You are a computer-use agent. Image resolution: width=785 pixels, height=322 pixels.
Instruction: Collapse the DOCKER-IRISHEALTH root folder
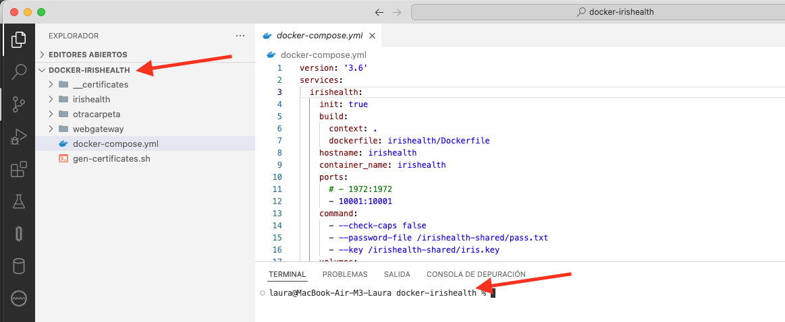[x=89, y=70]
